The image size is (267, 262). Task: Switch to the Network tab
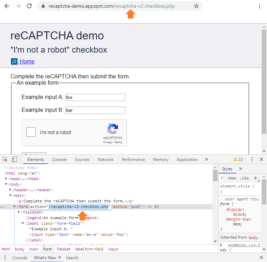[x=105, y=160]
